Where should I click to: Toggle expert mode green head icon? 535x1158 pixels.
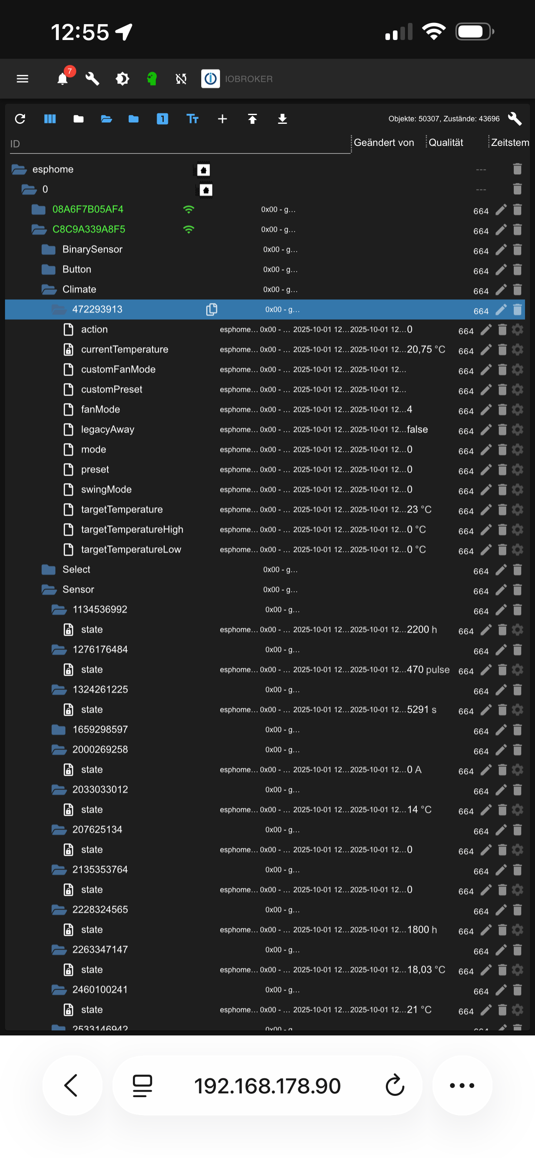point(152,79)
